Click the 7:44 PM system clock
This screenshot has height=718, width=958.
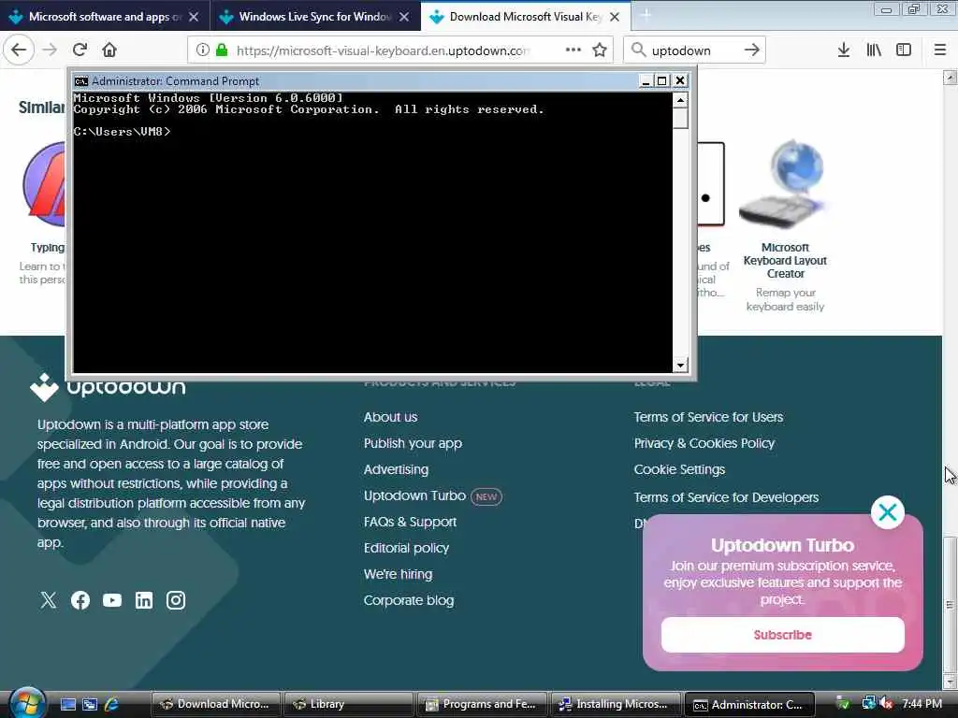[922, 703]
